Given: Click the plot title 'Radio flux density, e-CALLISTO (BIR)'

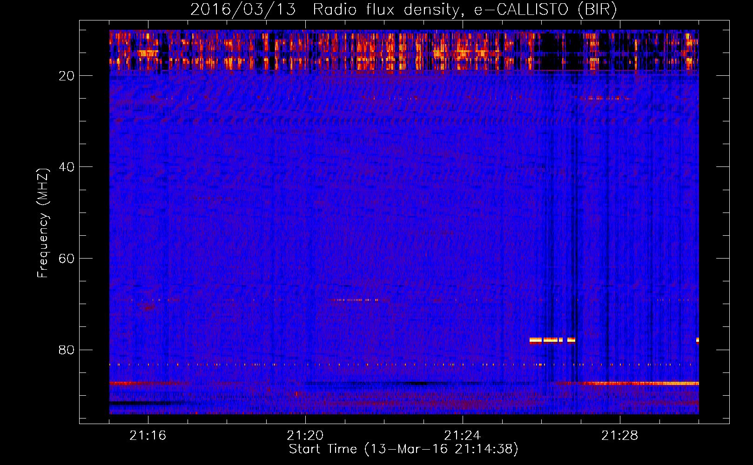Looking at the screenshot, I should click(x=464, y=10).
